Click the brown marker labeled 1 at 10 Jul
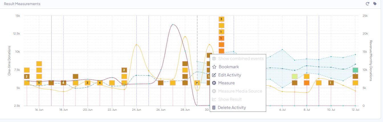This screenshot has width=383, height=122. point(331,83)
